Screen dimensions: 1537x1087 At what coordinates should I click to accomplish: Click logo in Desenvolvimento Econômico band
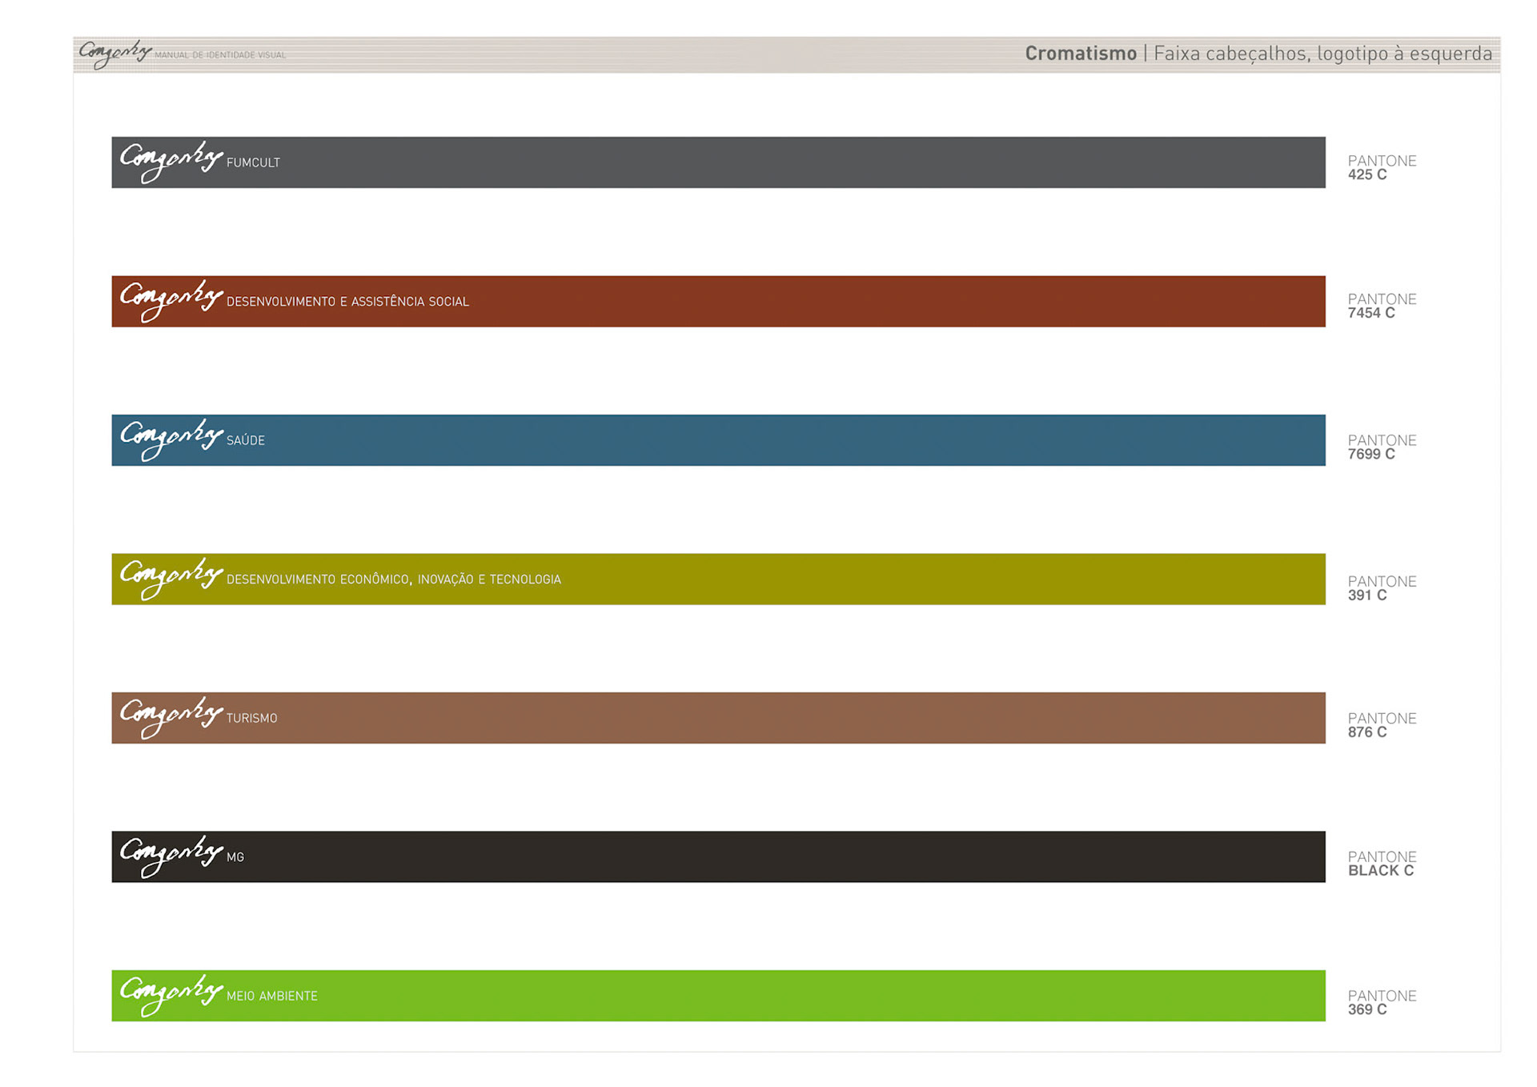coord(171,579)
